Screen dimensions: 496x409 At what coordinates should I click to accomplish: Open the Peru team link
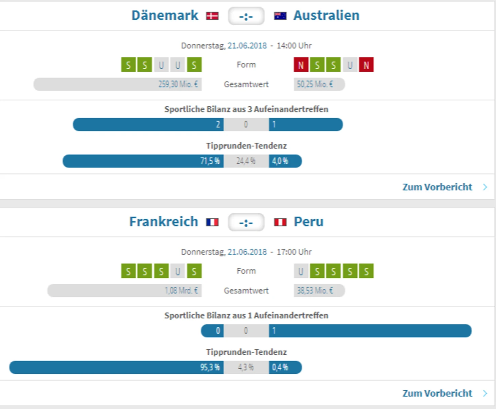point(308,222)
